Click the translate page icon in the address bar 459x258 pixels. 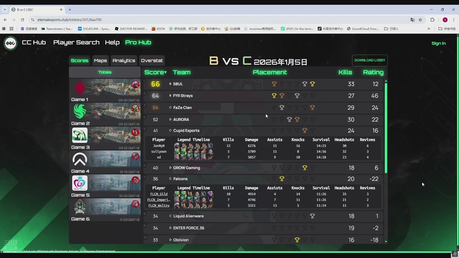pyautogui.click(x=413, y=19)
